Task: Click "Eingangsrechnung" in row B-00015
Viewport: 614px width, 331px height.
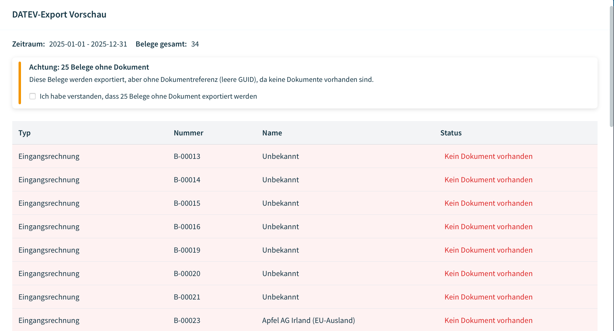Action: click(49, 203)
